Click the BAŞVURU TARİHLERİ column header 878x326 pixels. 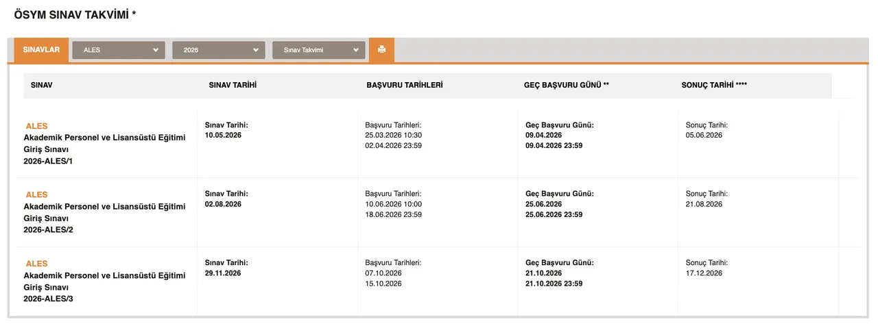click(405, 85)
